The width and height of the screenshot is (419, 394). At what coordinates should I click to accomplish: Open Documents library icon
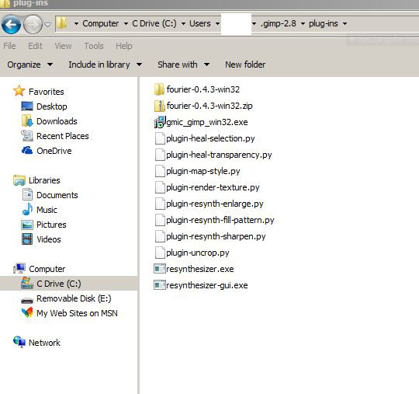27,194
